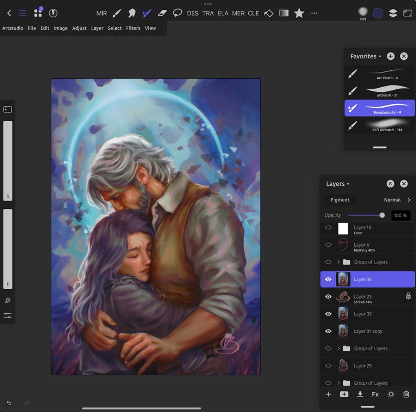Hide Layer 31 copy with eye icon

pos(328,331)
